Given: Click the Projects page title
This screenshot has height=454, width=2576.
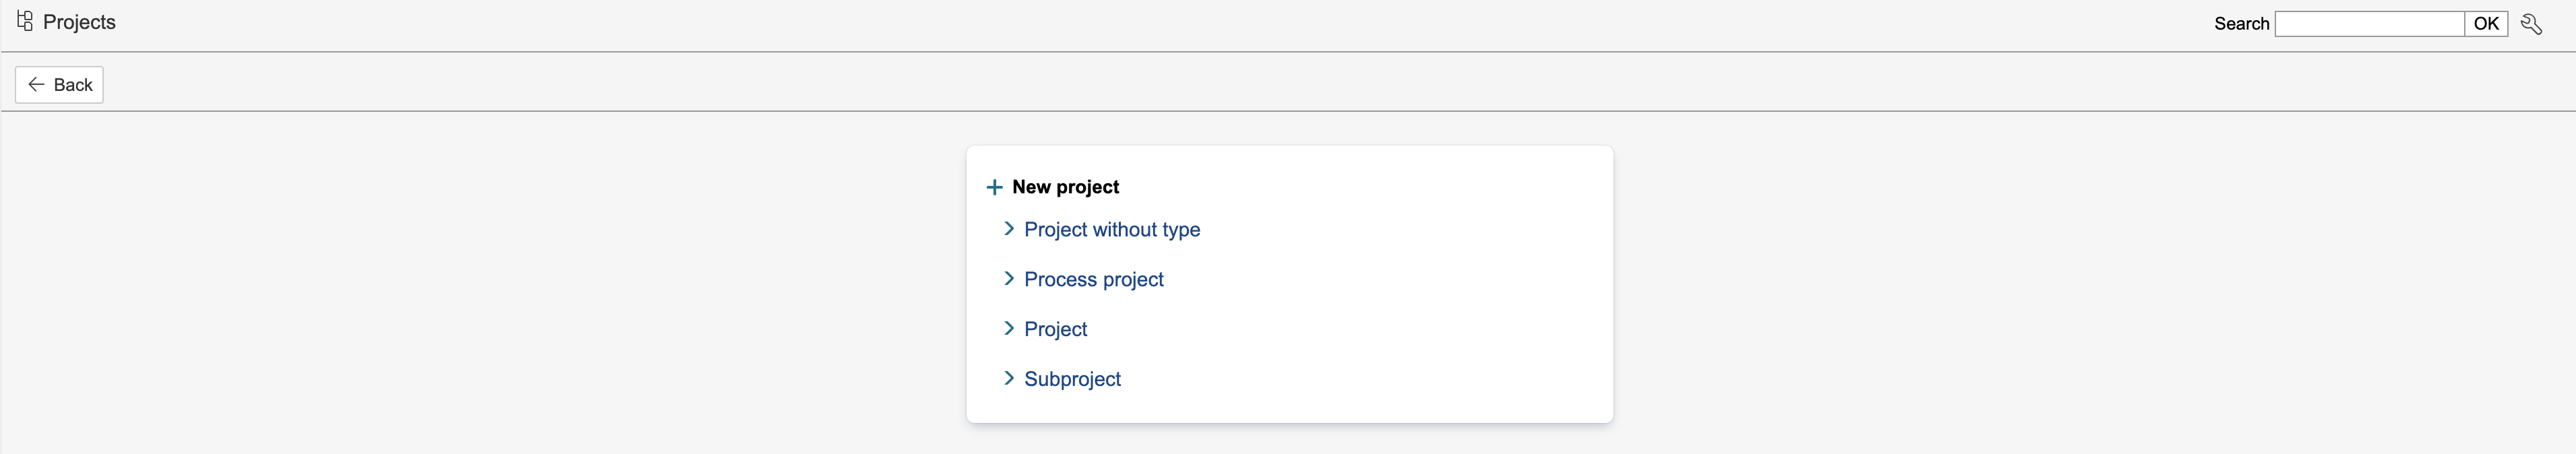Looking at the screenshot, I should (x=79, y=22).
